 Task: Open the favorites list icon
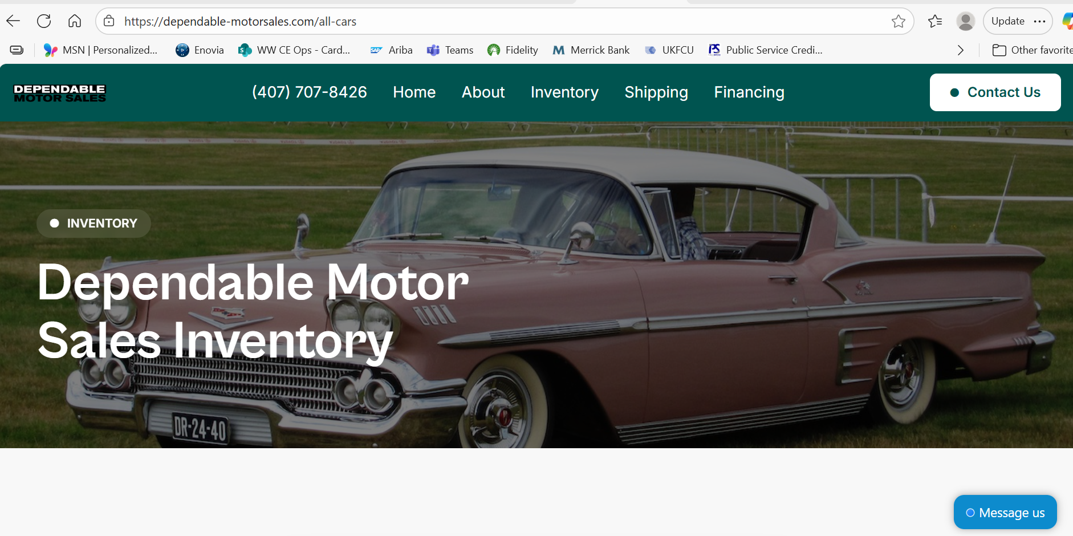(935, 22)
